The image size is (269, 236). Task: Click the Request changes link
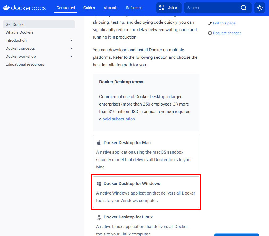(x=227, y=33)
